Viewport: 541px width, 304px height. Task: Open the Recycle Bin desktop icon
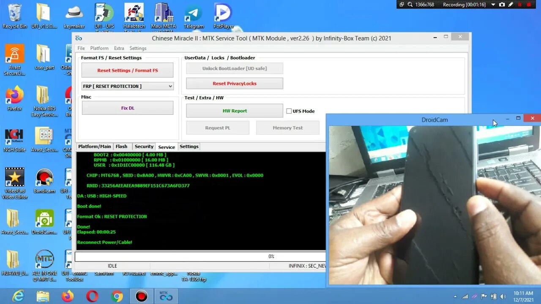14,16
